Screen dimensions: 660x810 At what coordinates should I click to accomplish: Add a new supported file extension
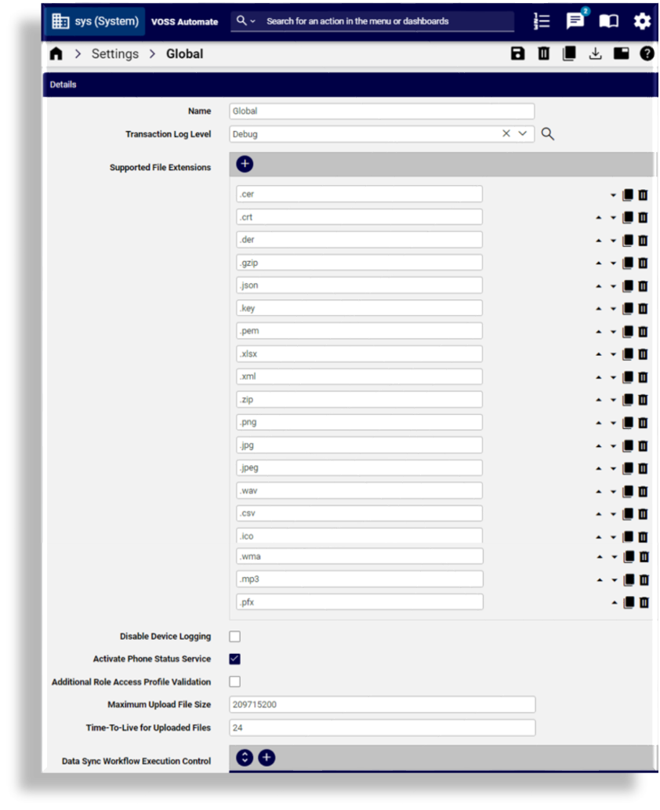(245, 164)
